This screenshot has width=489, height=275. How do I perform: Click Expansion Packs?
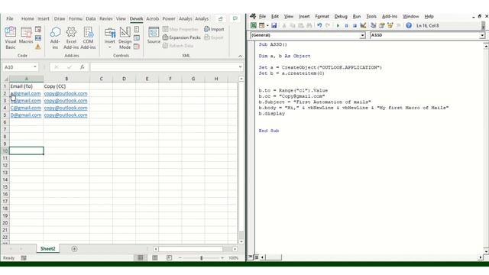click(x=182, y=37)
